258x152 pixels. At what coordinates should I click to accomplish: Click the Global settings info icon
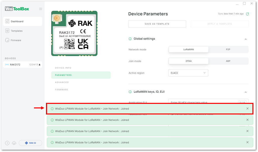tap(130, 39)
